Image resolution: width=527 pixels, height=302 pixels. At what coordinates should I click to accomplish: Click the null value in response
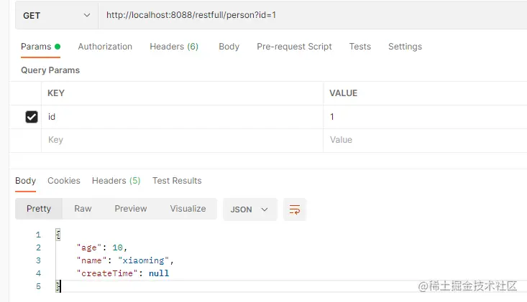coord(159,273)
